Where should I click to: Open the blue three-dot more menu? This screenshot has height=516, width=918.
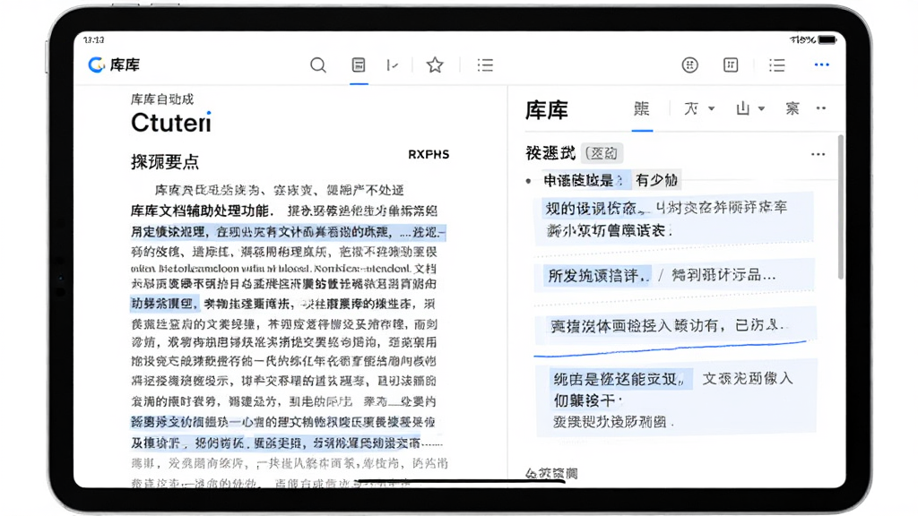(x=822, y=64)
